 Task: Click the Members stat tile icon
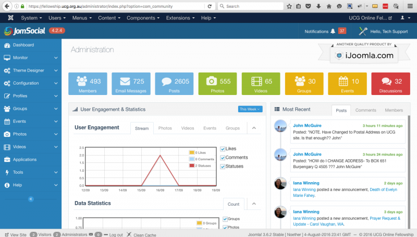82,81
